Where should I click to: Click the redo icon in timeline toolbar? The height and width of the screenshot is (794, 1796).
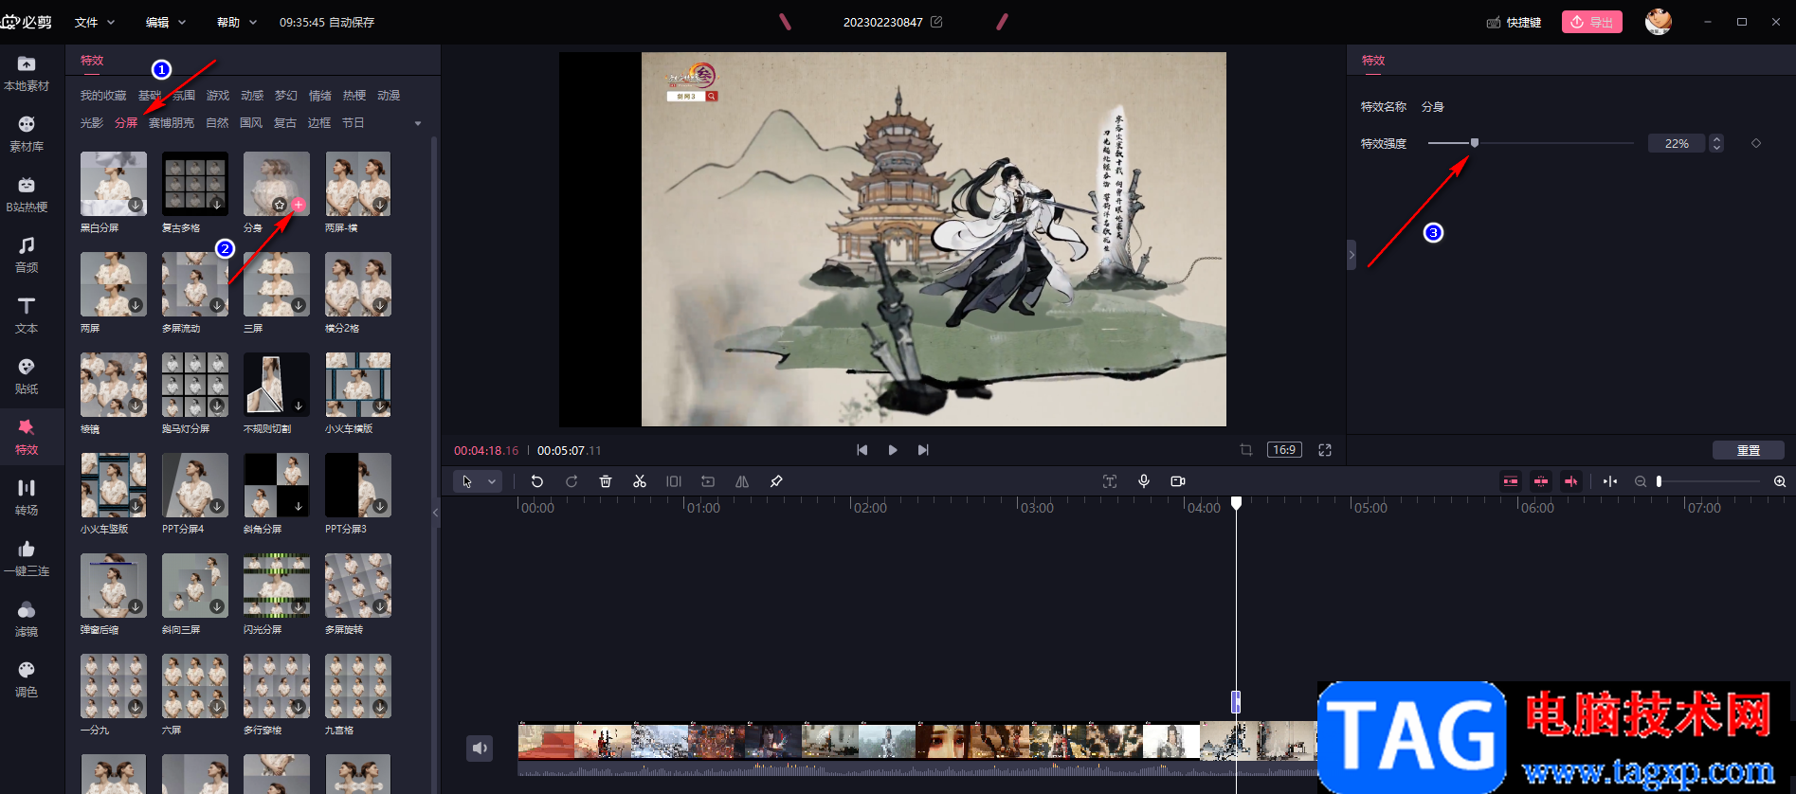[571, 481]
